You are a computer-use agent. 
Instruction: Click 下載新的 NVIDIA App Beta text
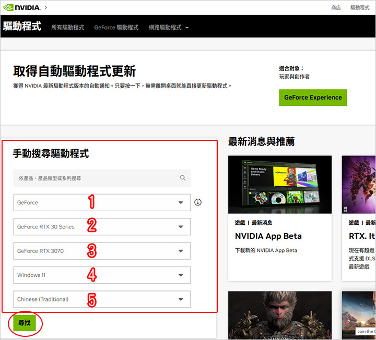[x=266, y=250]
